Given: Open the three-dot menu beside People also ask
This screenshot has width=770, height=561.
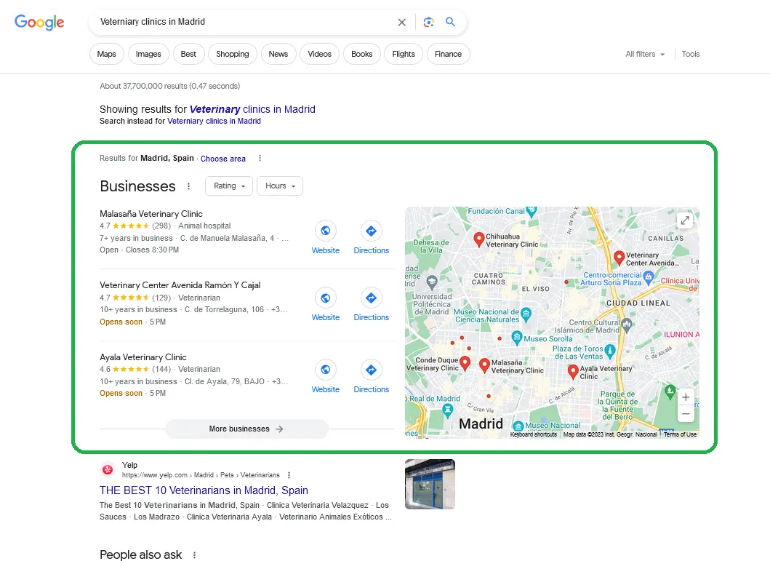Looking at the screenshot, I should (x=194, y=555).
